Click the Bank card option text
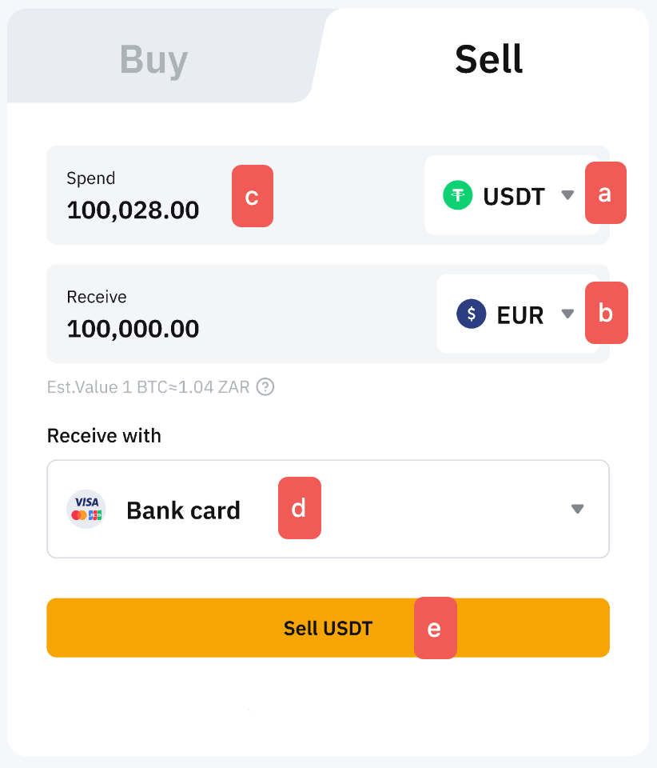Image resolution: width=657 pixels, height=768 pixels. coord(183,510)
